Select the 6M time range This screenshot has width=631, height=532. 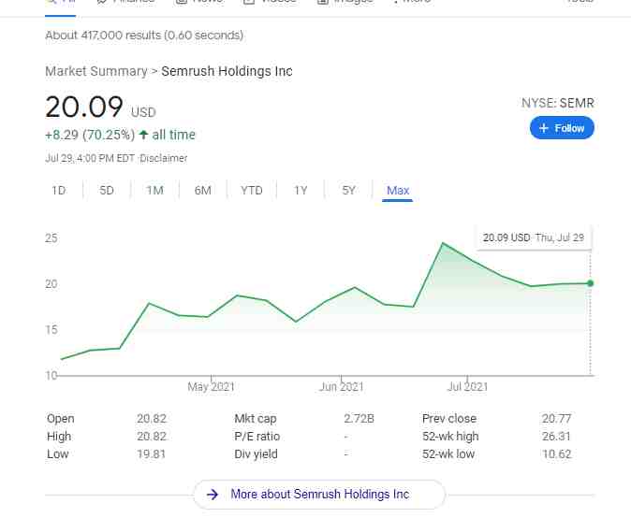[x=203, y=190]
